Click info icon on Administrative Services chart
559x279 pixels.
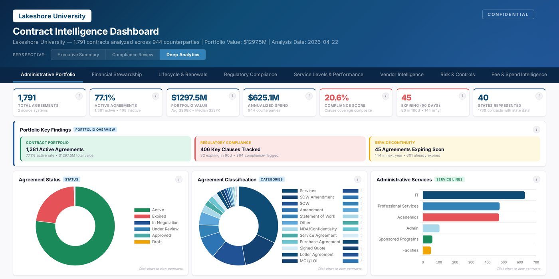click(x=537, y=179)
